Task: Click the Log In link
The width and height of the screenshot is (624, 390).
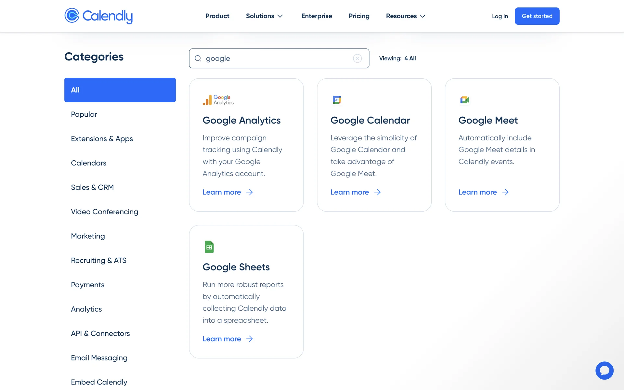Action: point(500,16)
